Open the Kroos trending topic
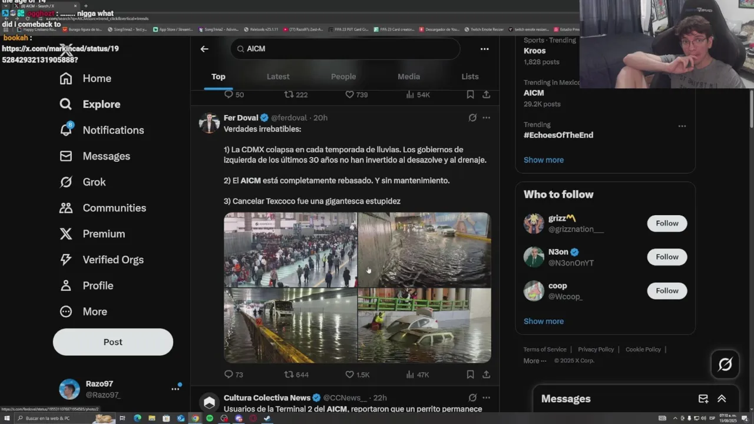754x424 pixels. 534,51
